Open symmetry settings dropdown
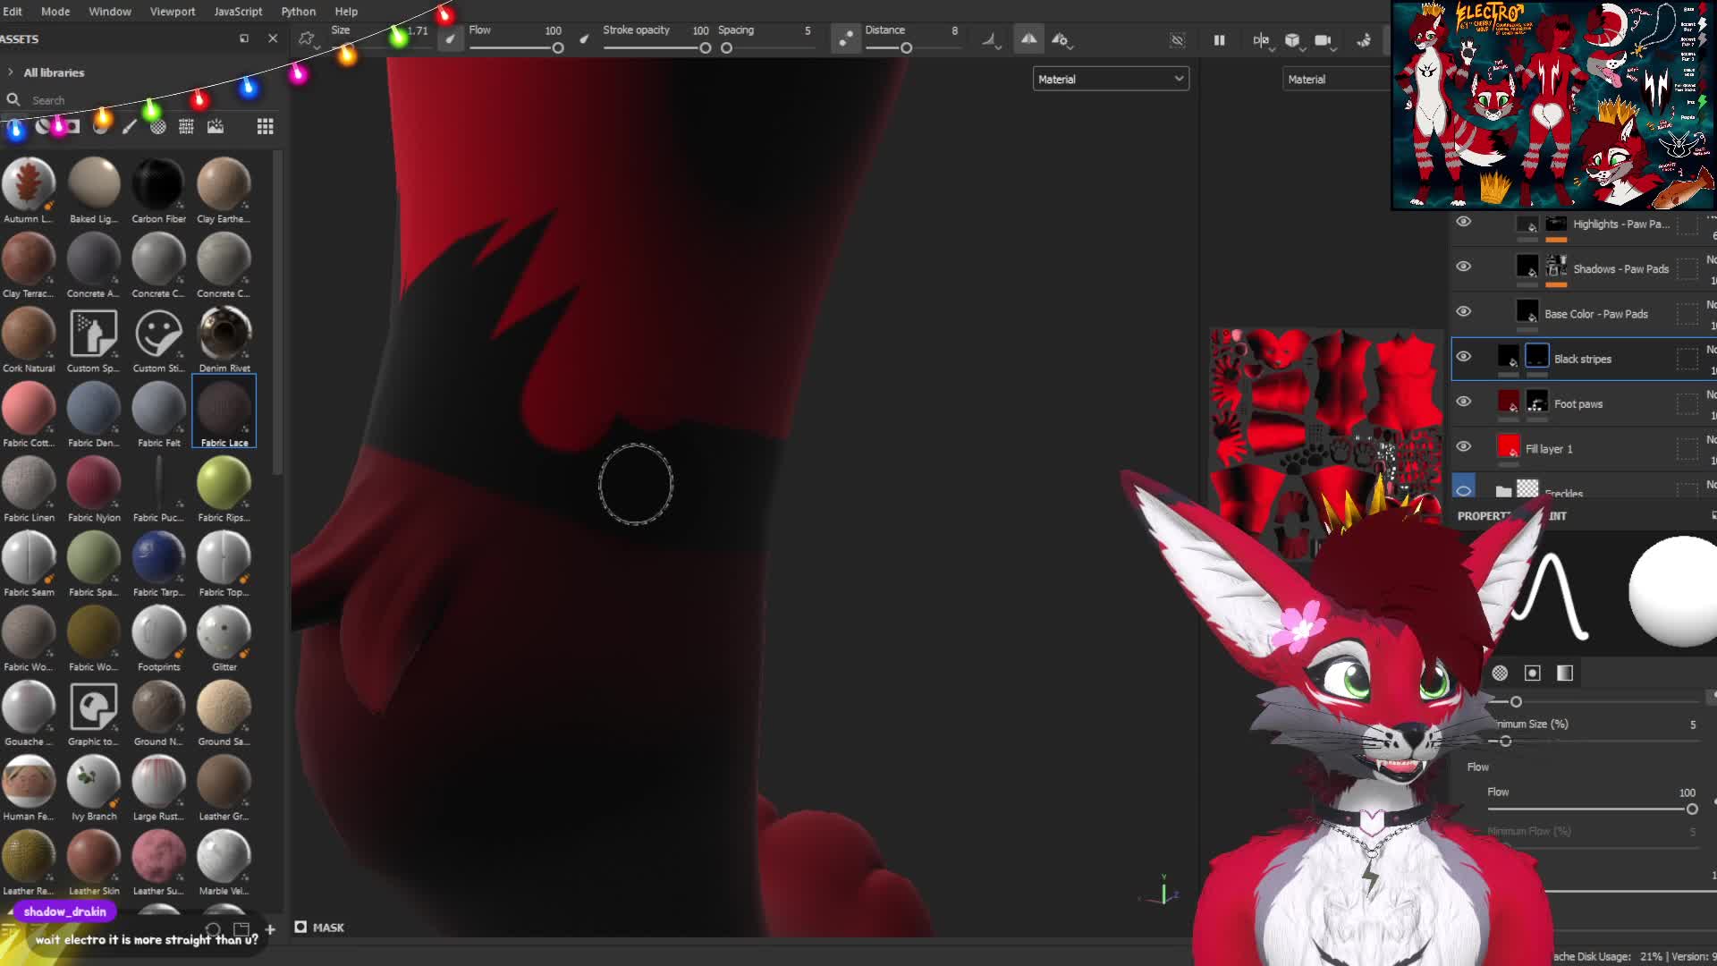This screenshot has height=966, width=1717. [1061, 39]
